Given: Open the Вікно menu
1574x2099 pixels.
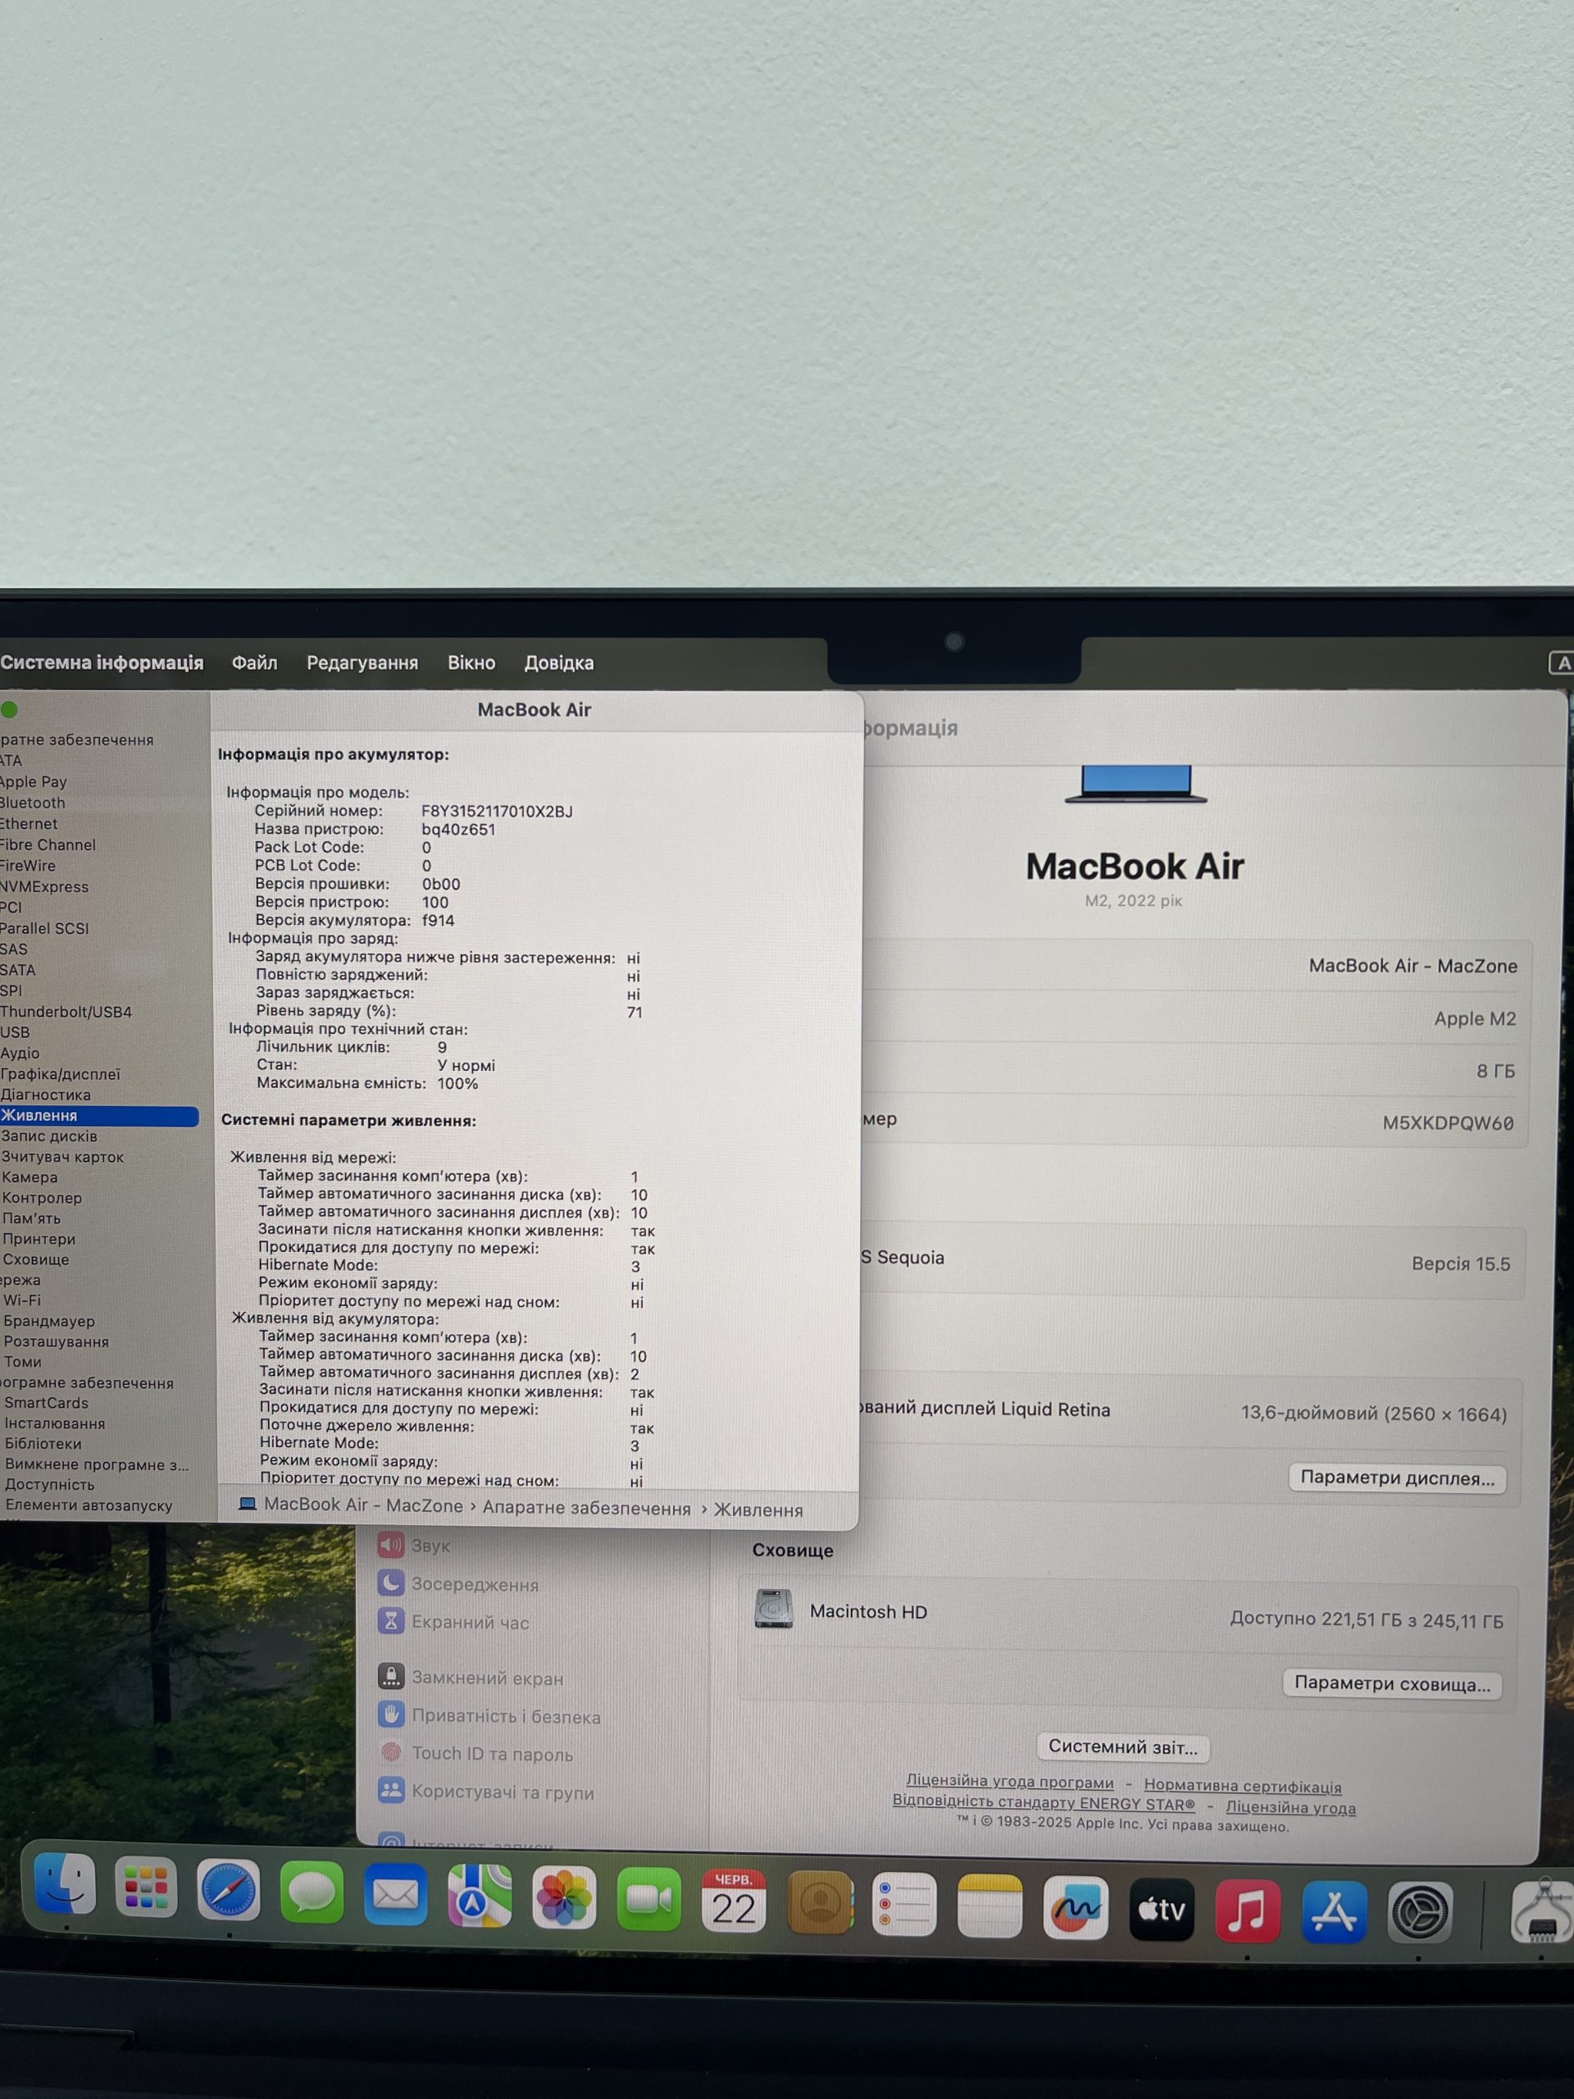Looking at the screenshot, I should tap(471, 662).
